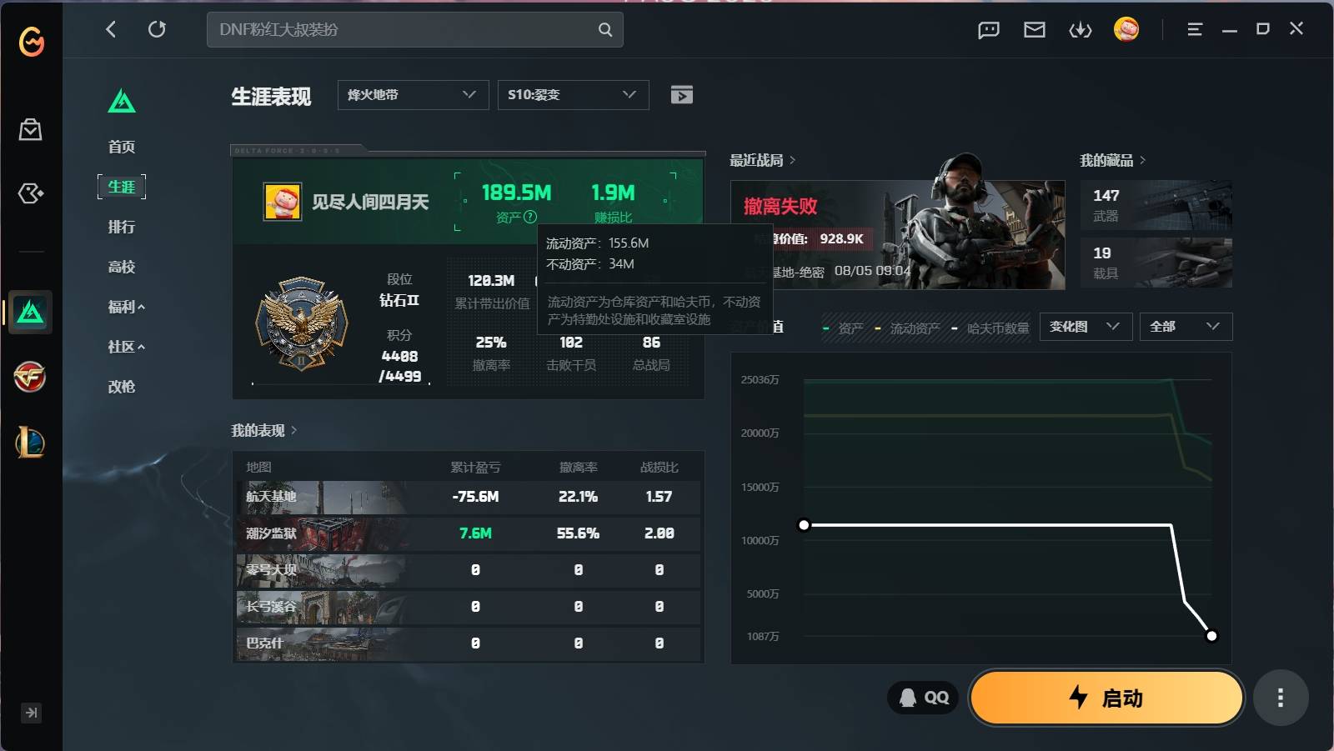The width and height of the screenshot is (1334, 751).
Task: Select the CrossFire game icon
Action: click(31, 377)
